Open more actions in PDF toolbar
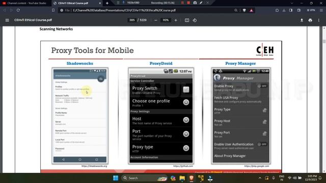Image resolution: width=326 pixels, height=183 pixels. click(x=319, y=20)
